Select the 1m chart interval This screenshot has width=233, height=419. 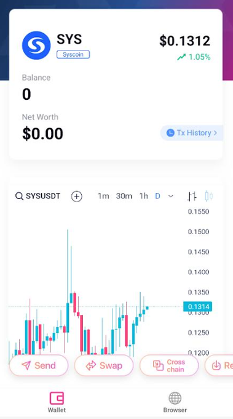pos(103,196)
